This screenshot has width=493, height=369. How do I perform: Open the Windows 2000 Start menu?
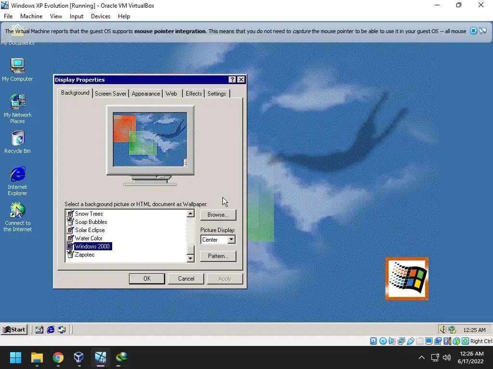(x=14, y=330)
